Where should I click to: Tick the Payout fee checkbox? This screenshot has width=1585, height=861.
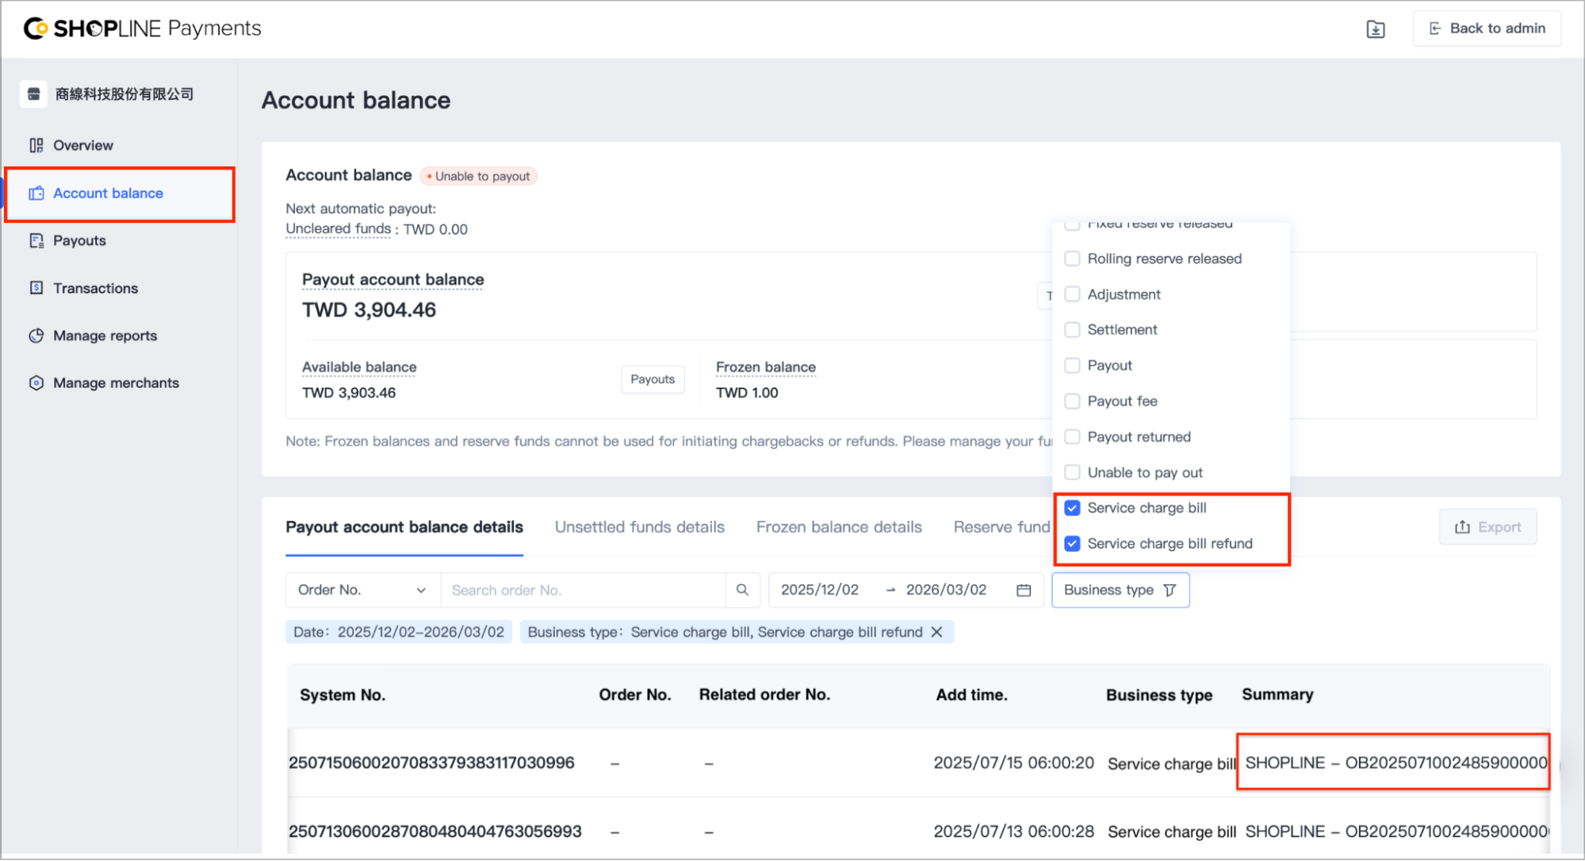tap(1072, 401)
